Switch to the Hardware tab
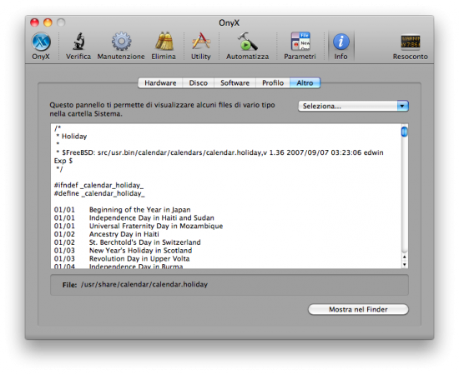The image size is (459, 374). click(x=160, y=83)
